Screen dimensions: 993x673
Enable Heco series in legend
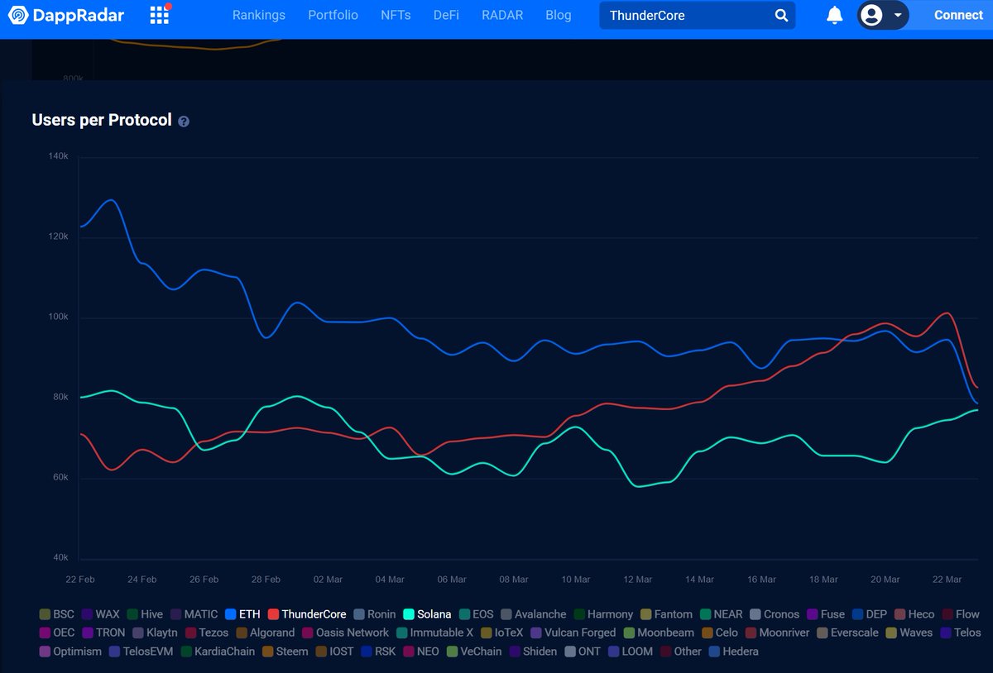pos(914,614)
